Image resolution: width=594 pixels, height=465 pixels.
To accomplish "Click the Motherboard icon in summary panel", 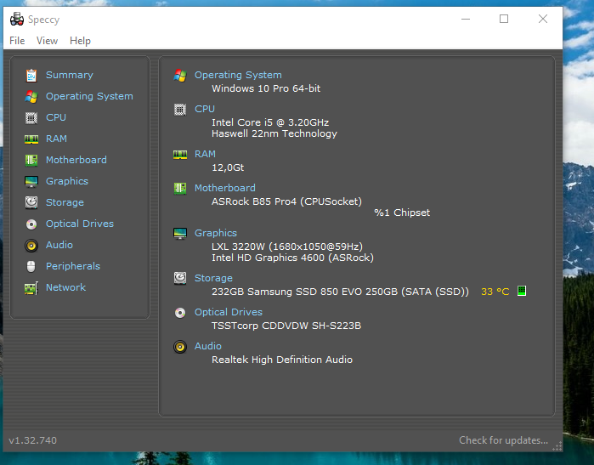I will click(180, 189).
